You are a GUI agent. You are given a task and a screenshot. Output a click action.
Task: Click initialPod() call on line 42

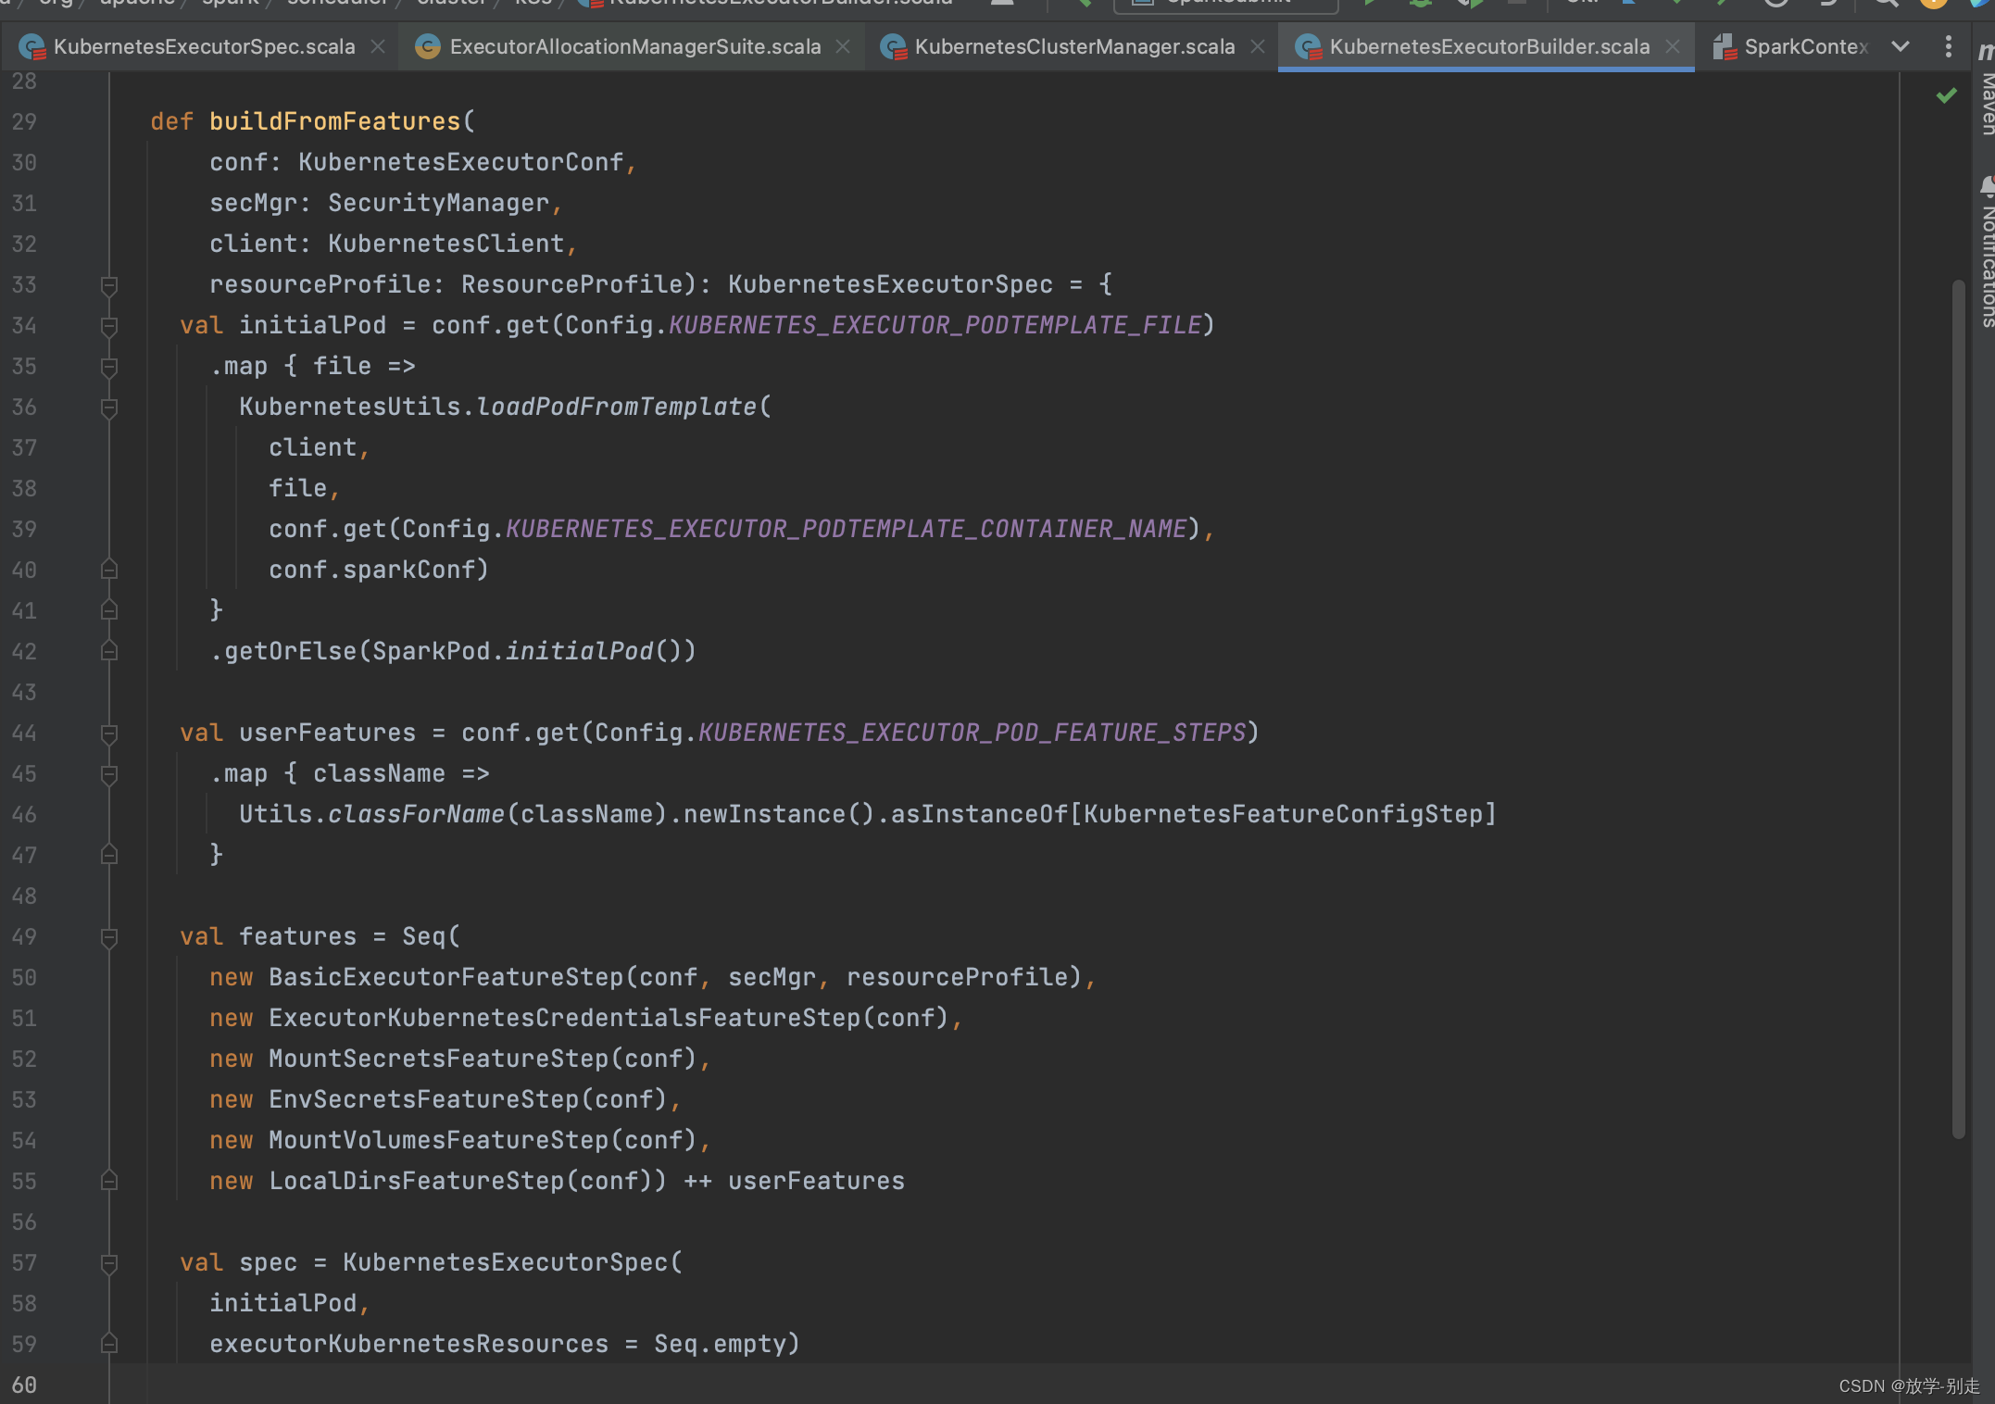coord(594,651)
